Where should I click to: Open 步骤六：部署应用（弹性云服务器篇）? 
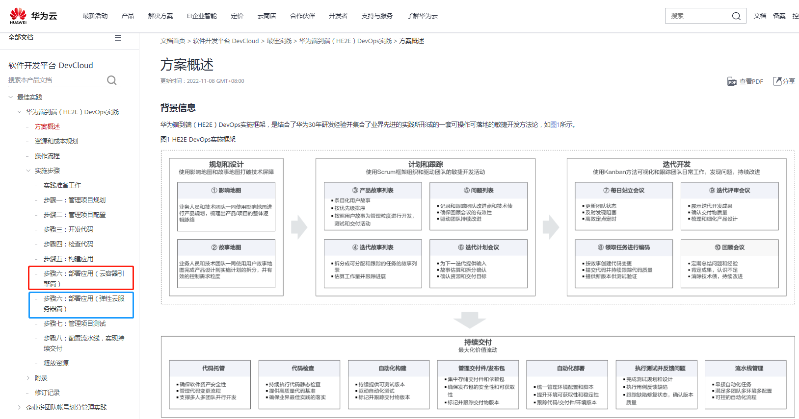[x=84, y=303]
